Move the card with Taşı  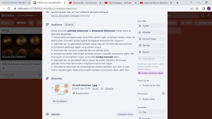[151, 112]
